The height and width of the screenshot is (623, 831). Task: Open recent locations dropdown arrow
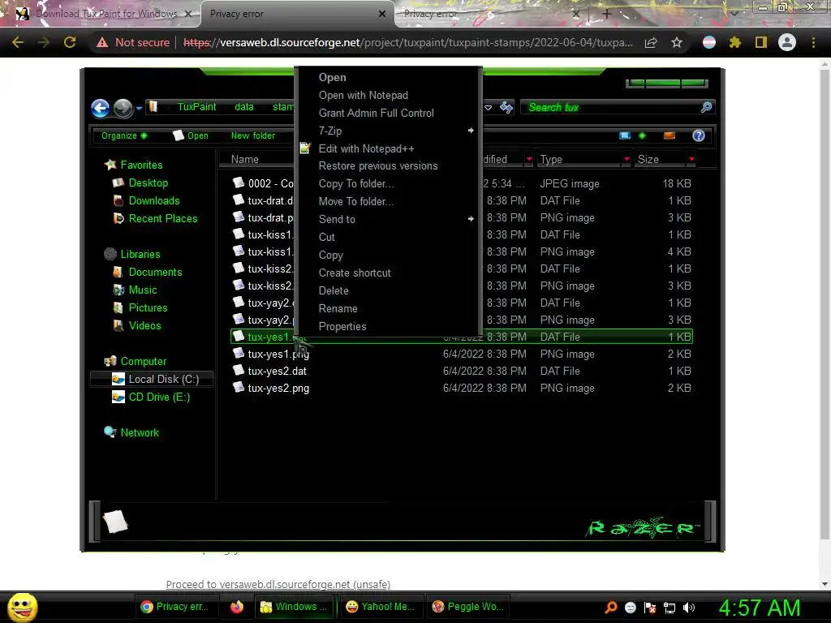tap(139, 108)
